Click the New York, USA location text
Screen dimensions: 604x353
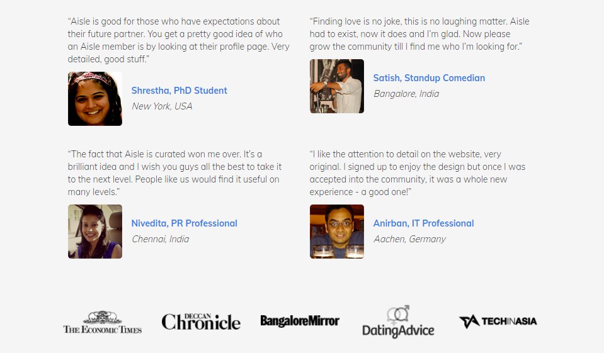(162, 106)
